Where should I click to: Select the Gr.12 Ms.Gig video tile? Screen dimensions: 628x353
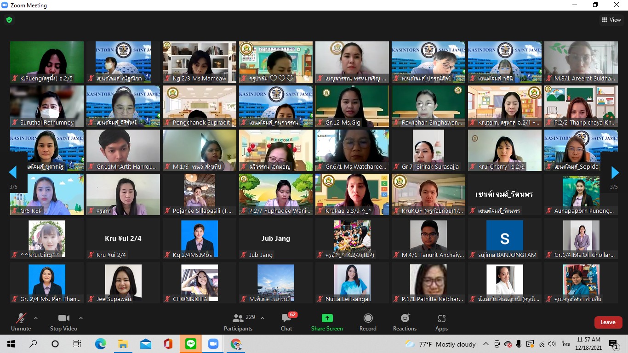click(352, 106)
